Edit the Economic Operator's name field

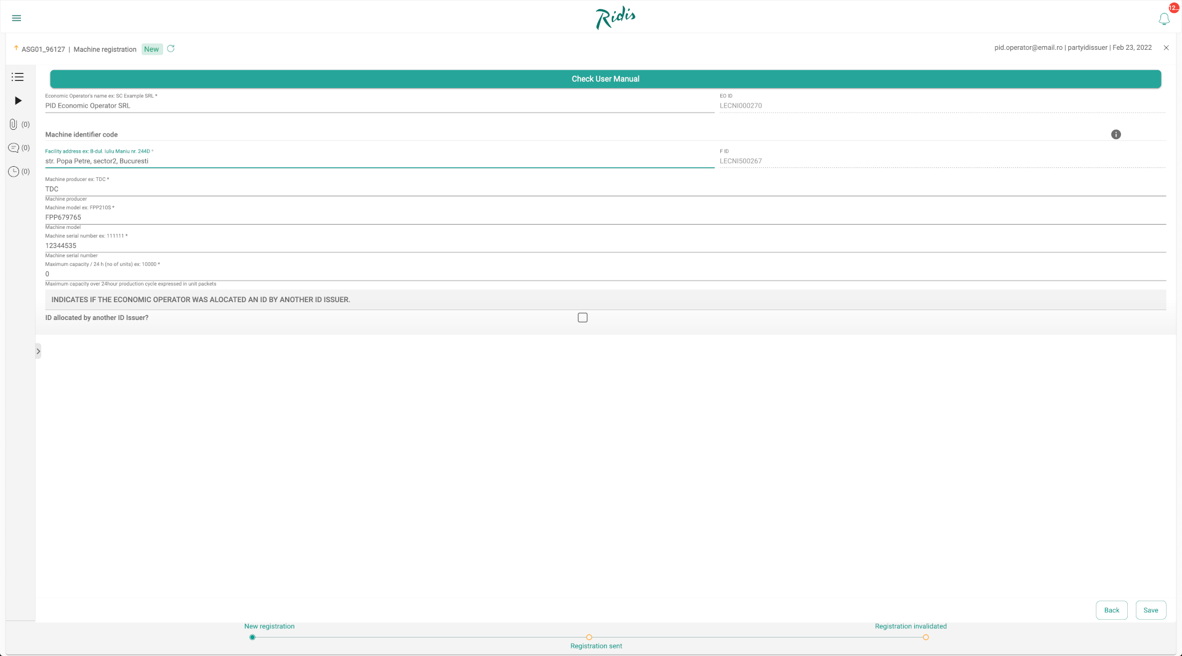(x=379, y=106)
